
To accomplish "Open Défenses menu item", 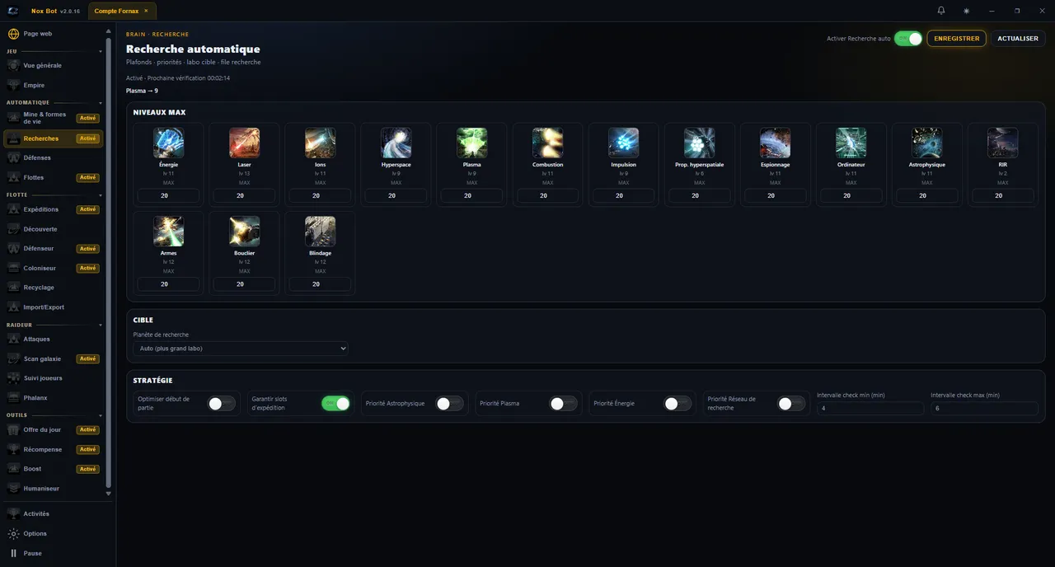I will (54, 157).
